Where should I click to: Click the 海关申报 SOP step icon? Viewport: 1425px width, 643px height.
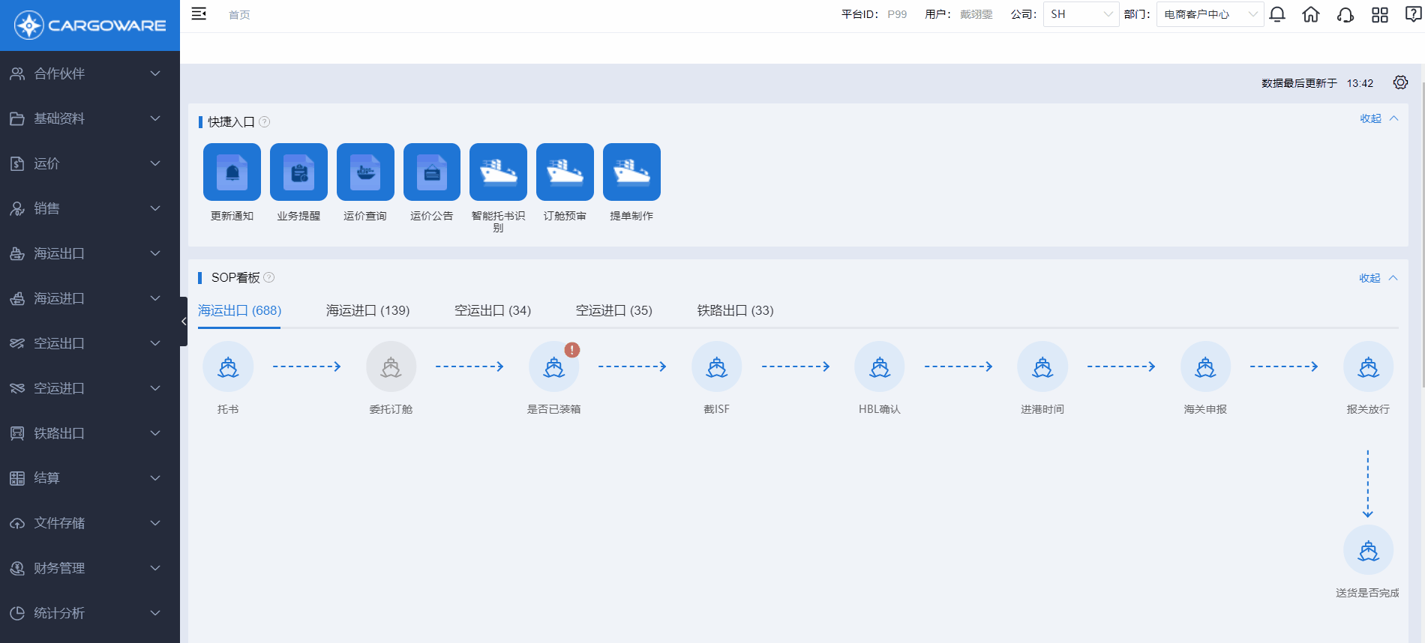1206,366
